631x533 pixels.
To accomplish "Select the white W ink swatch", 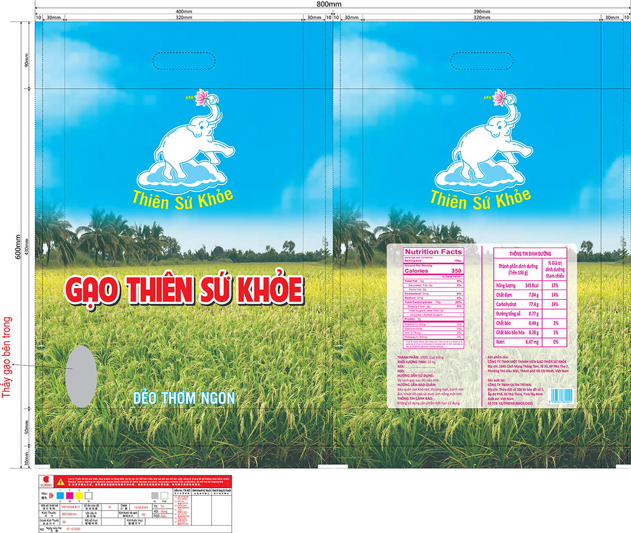I will point(88,495).
